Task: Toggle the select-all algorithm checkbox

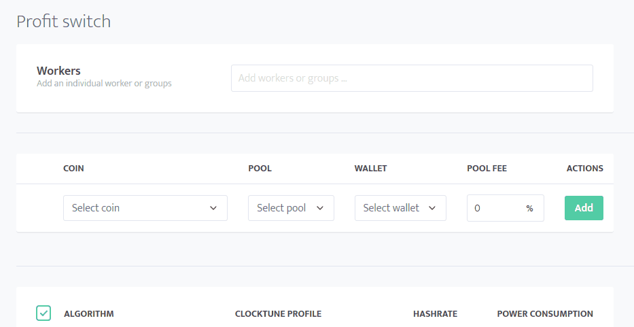Action: click(43, 313)
